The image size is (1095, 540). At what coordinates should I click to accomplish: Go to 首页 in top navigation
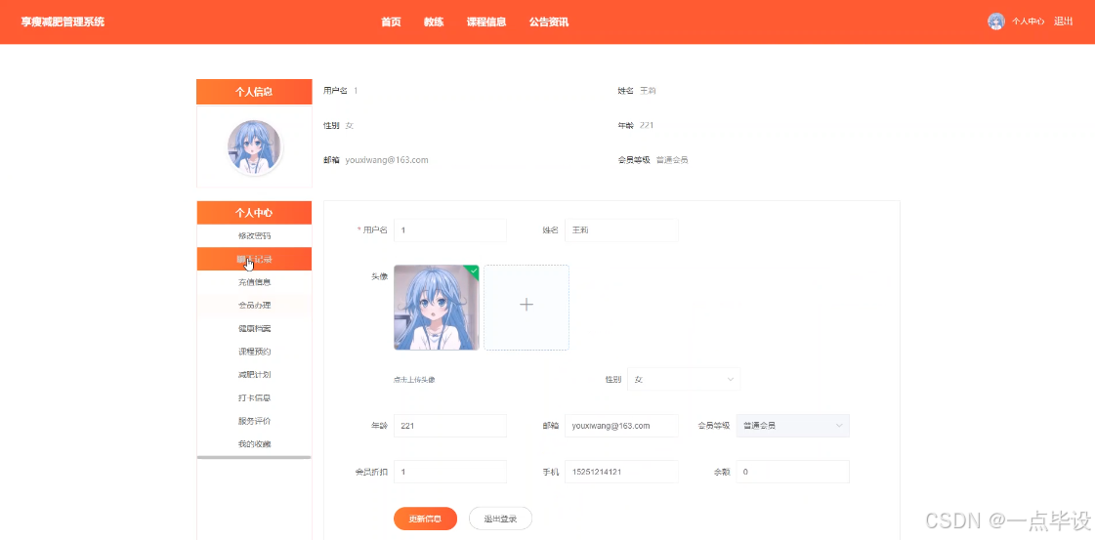click(391, 21)
